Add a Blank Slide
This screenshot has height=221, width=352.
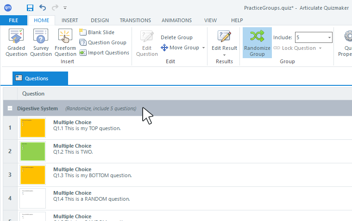[97, 32]
